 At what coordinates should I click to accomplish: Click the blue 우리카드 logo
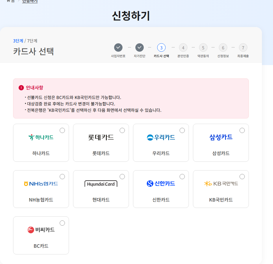161,137
